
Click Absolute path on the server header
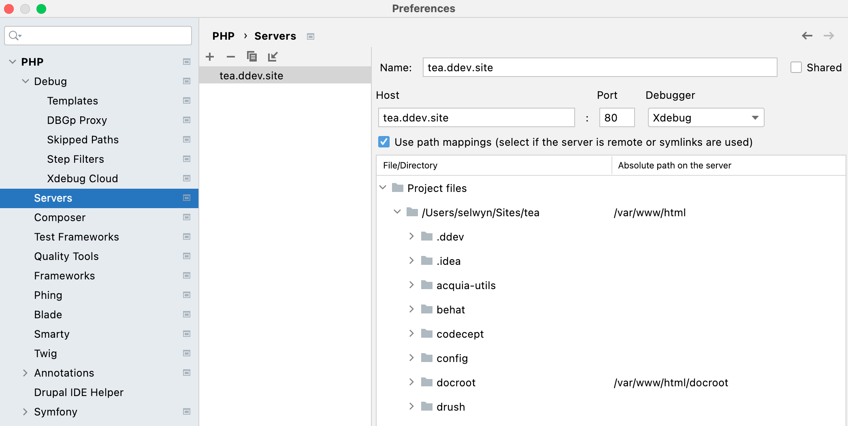(x=728, y=165)
